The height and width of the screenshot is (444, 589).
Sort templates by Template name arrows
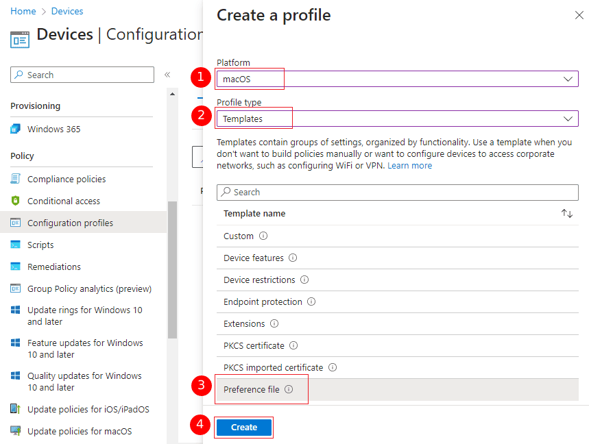click(x=566, y=214)
